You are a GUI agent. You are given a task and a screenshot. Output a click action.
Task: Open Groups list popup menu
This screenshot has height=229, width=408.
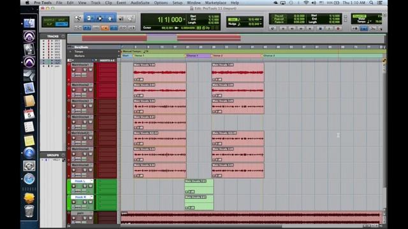[63, 155]
